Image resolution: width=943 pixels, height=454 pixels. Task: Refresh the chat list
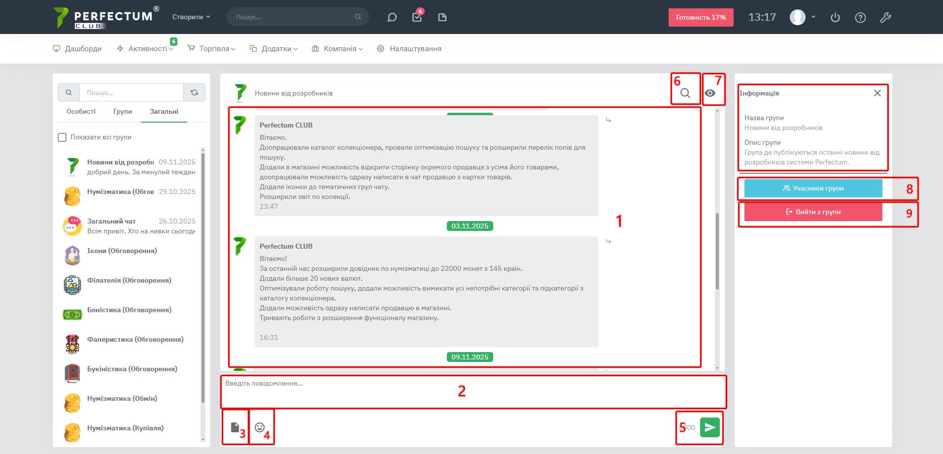pyautogui.click(x=195, y=93)
